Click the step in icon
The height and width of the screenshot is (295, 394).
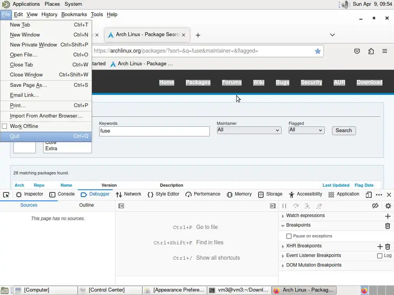[x=307, y=206]
